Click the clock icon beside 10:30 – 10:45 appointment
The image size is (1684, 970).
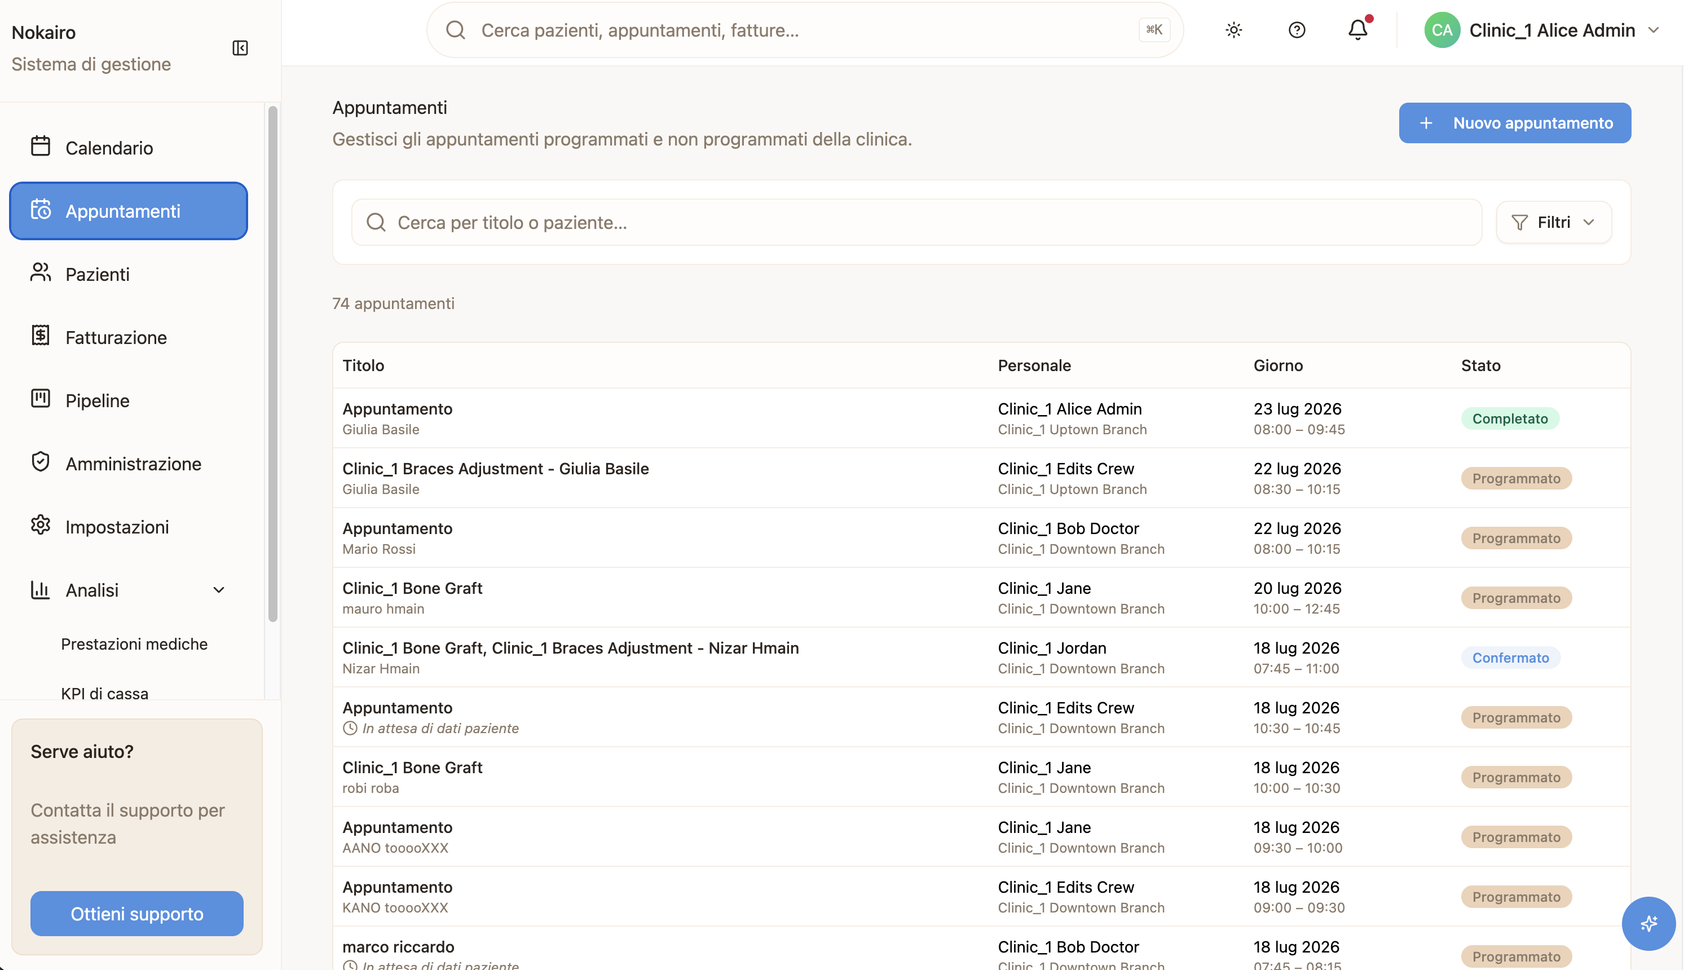350,729
